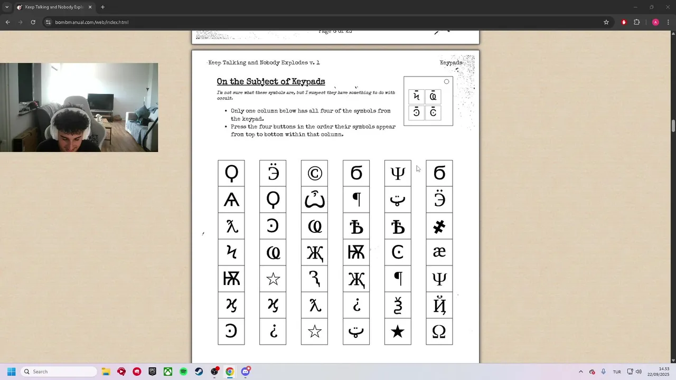Open the red hand extension icon
This screenshot has height=380, width=676.
coord(624,22)
